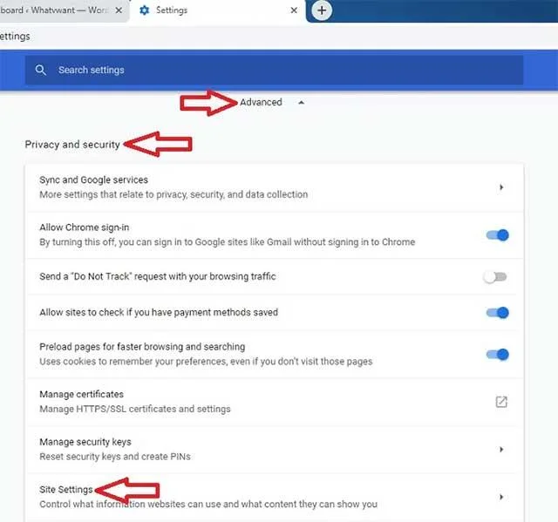Click 'Preload pages for faster browsing' label

coord(142,347)
